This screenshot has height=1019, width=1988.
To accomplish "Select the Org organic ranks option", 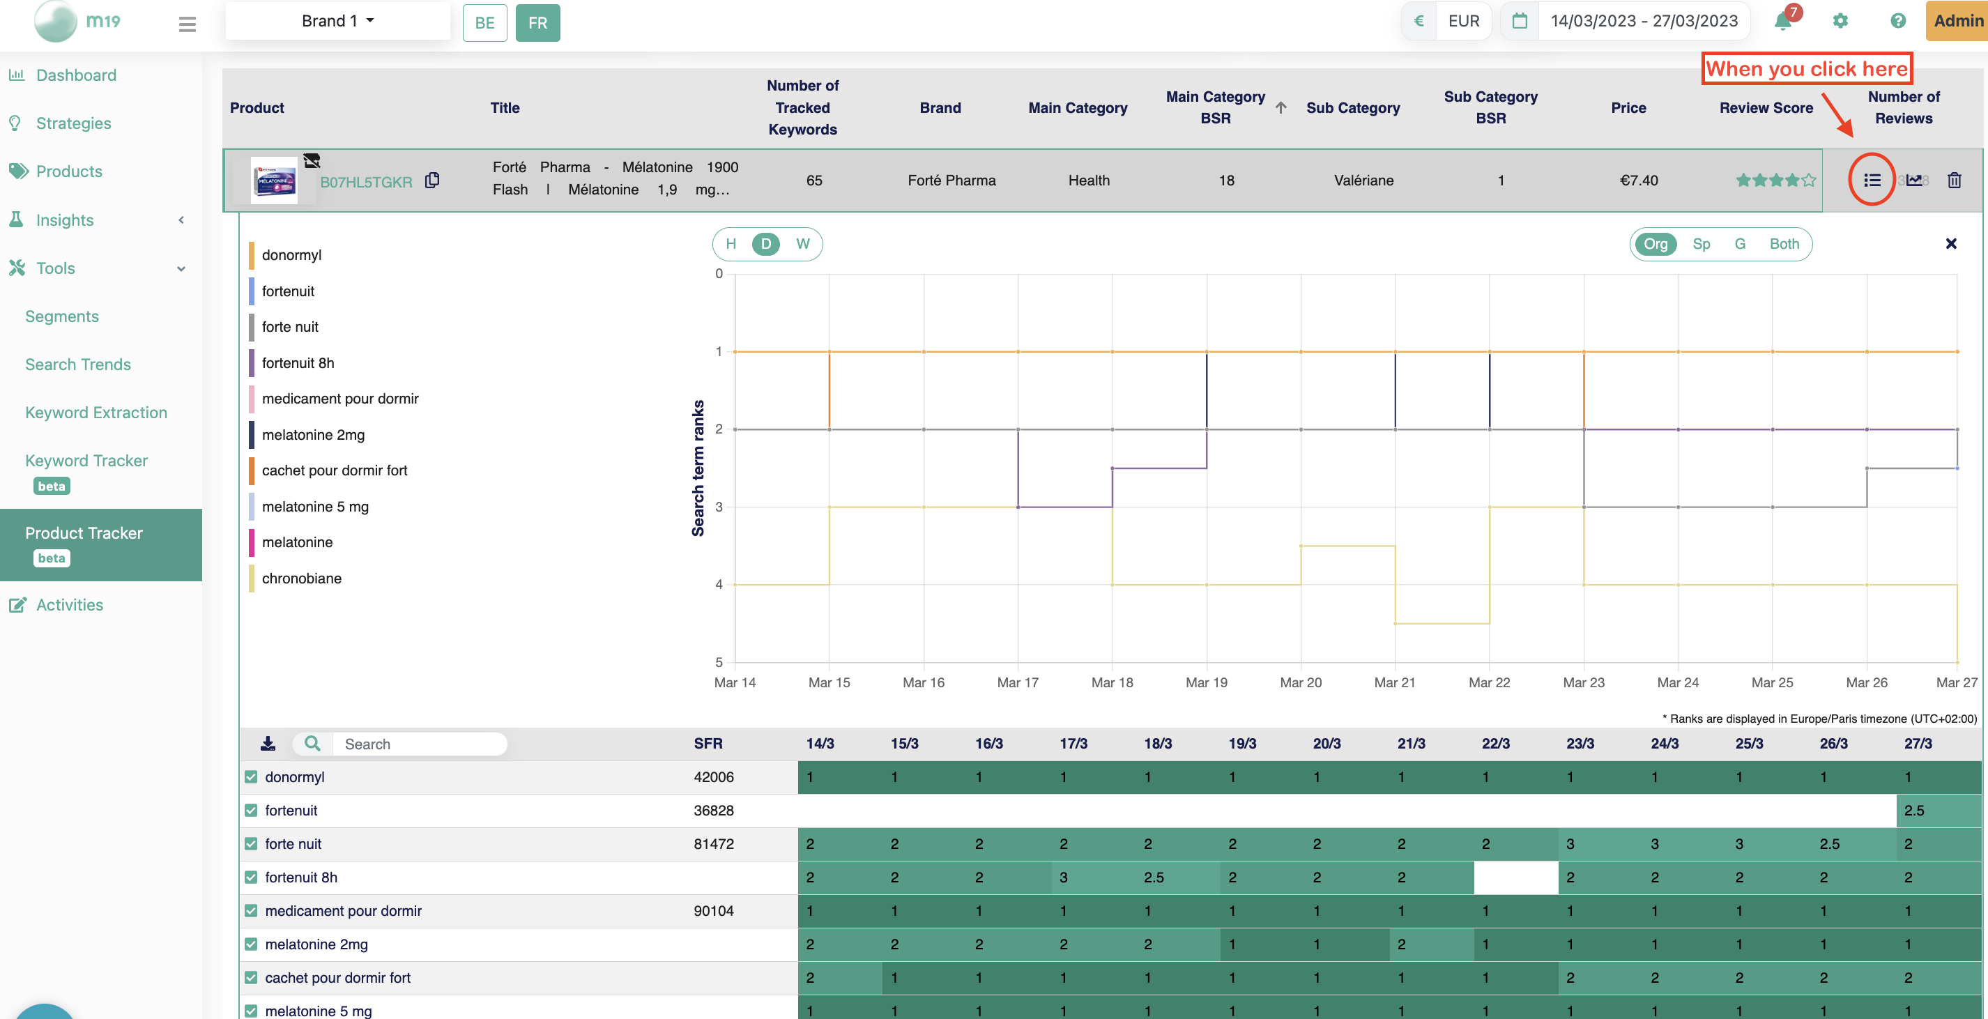I will [1656, 244].
